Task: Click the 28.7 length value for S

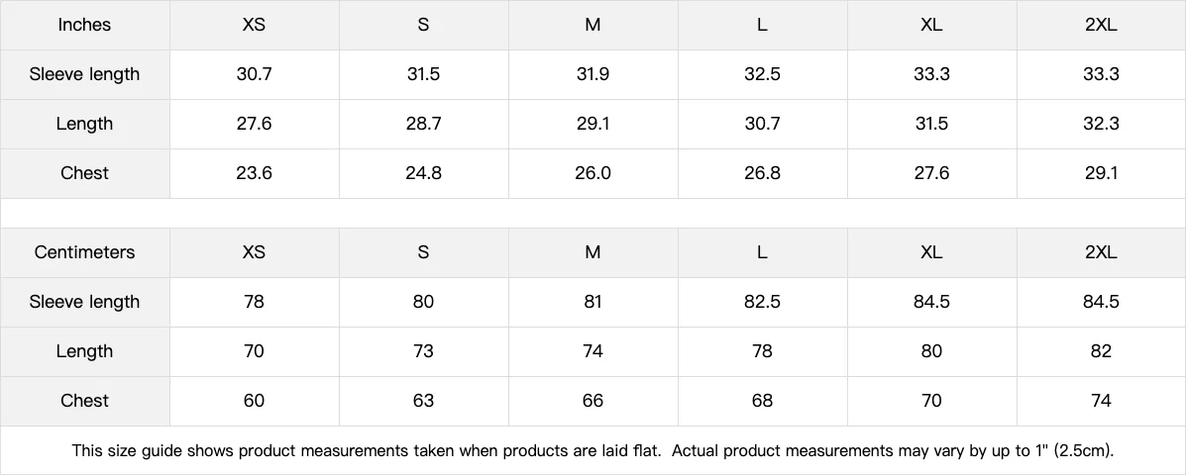Action: click(423, 124)
